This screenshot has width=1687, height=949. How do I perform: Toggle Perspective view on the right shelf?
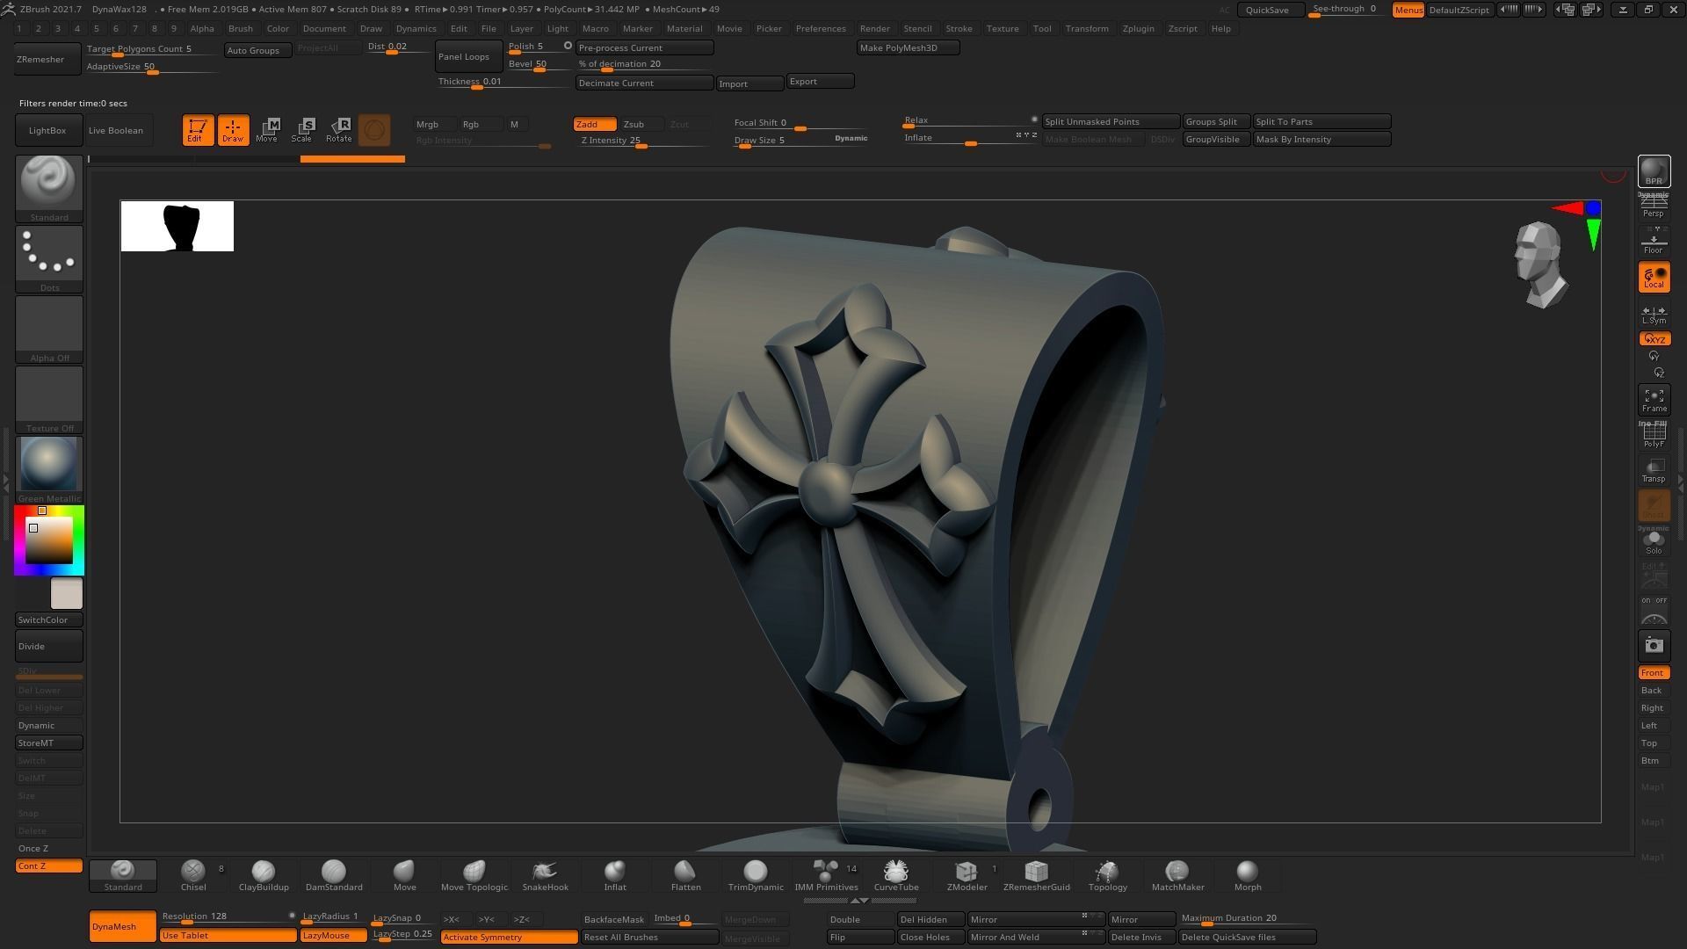(x=1654, y=206)
